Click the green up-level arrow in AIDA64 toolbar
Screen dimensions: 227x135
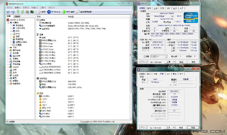pyautogui.click(x=18, y=12)
